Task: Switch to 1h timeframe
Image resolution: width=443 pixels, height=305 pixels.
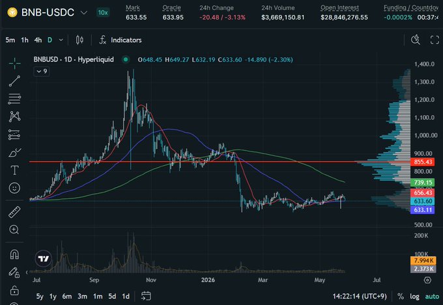Action: click(x=25, y=40)
